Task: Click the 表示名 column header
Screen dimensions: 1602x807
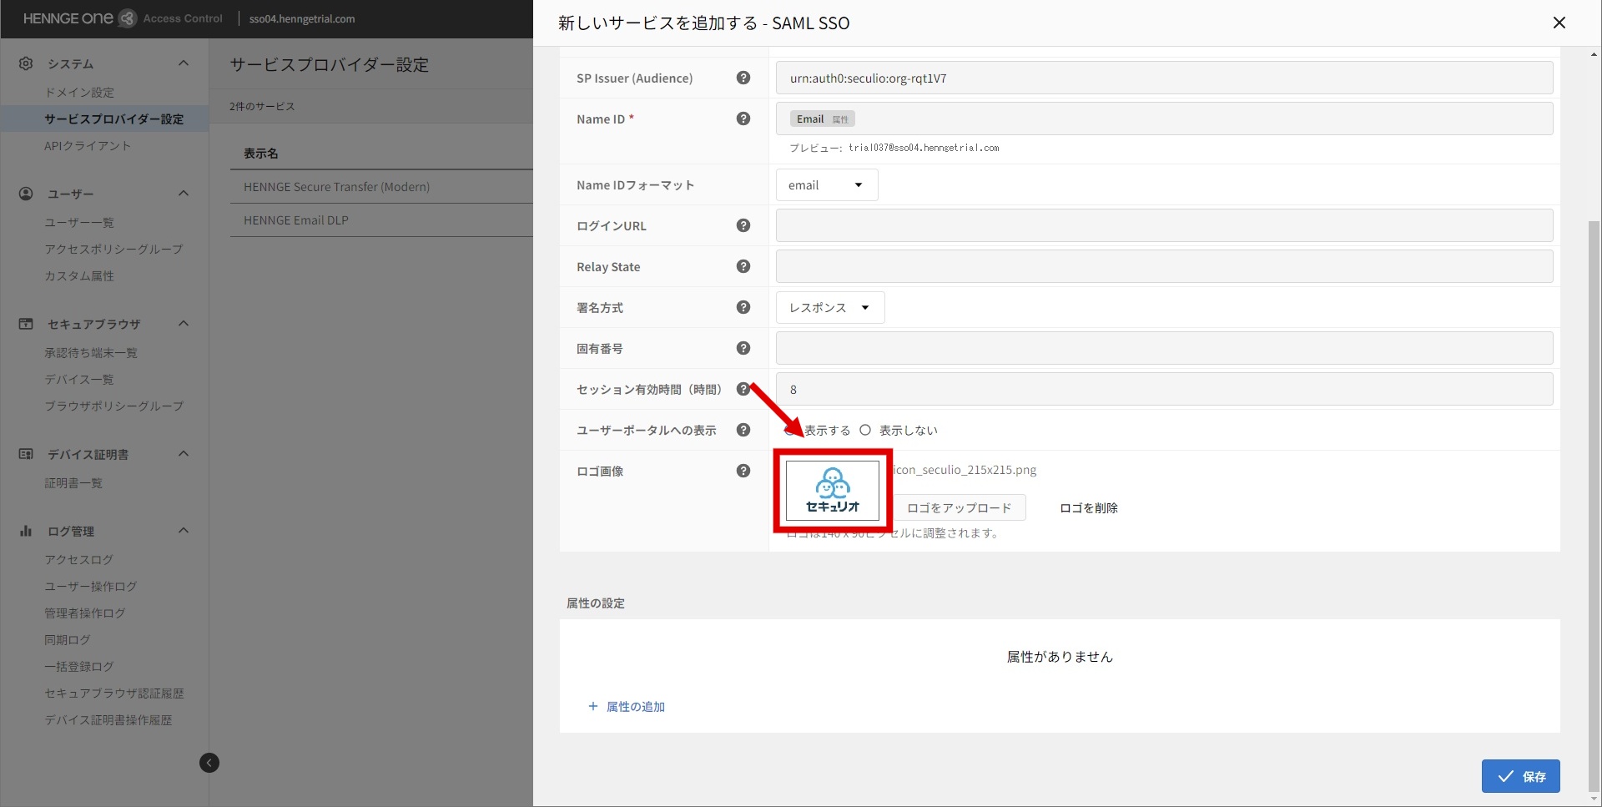Action: tap(261, 154)
